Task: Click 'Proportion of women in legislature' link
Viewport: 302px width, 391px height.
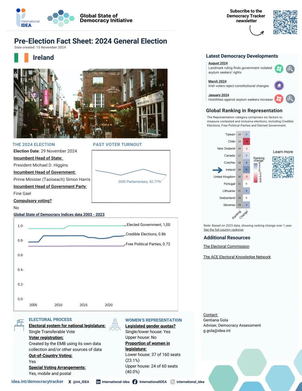Action: click(148, 346)
